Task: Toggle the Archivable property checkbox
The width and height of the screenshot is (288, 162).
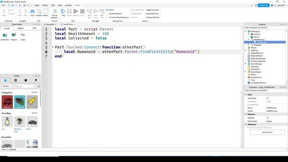Action: tap(267, 98)
